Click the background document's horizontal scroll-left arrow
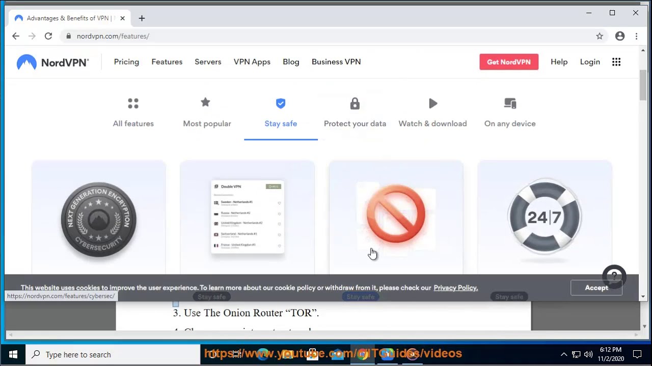652x366 pixels. (10, 335)
